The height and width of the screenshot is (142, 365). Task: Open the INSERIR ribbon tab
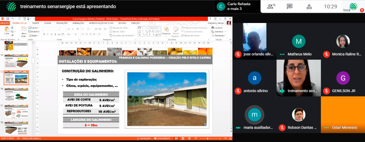[36, 23]
